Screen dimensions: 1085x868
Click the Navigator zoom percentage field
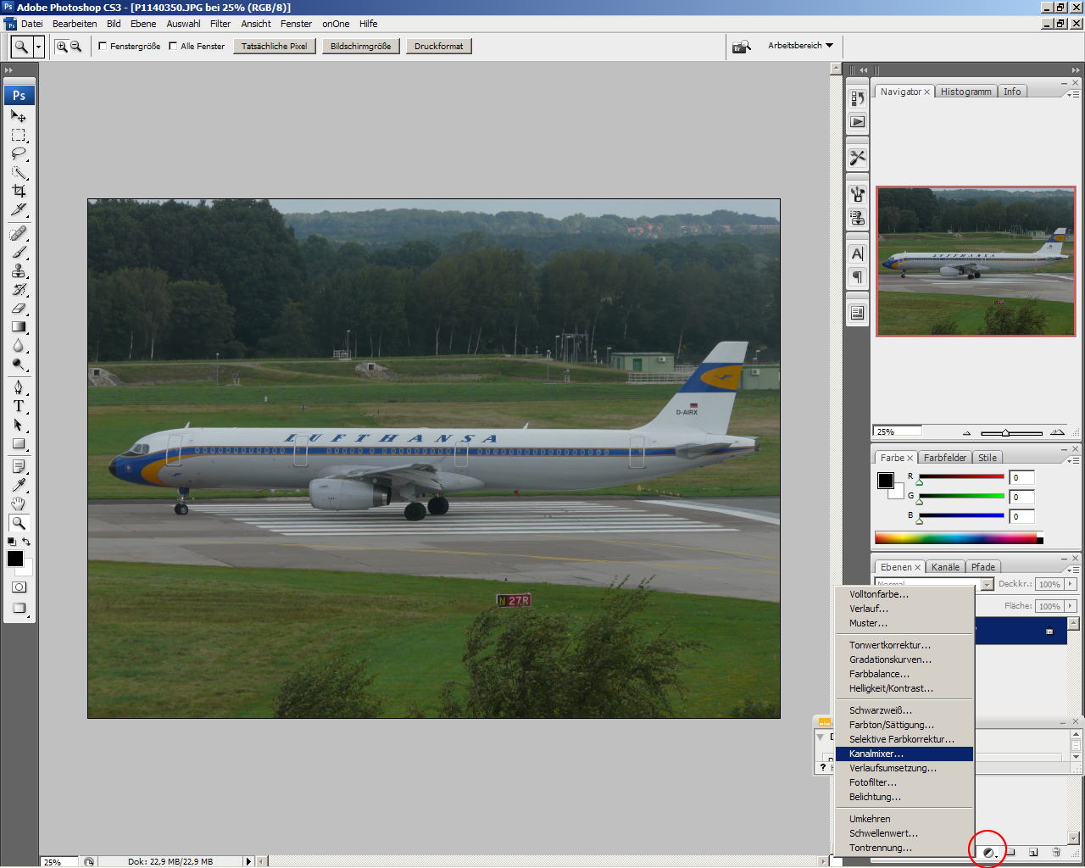tap(898, 431)
